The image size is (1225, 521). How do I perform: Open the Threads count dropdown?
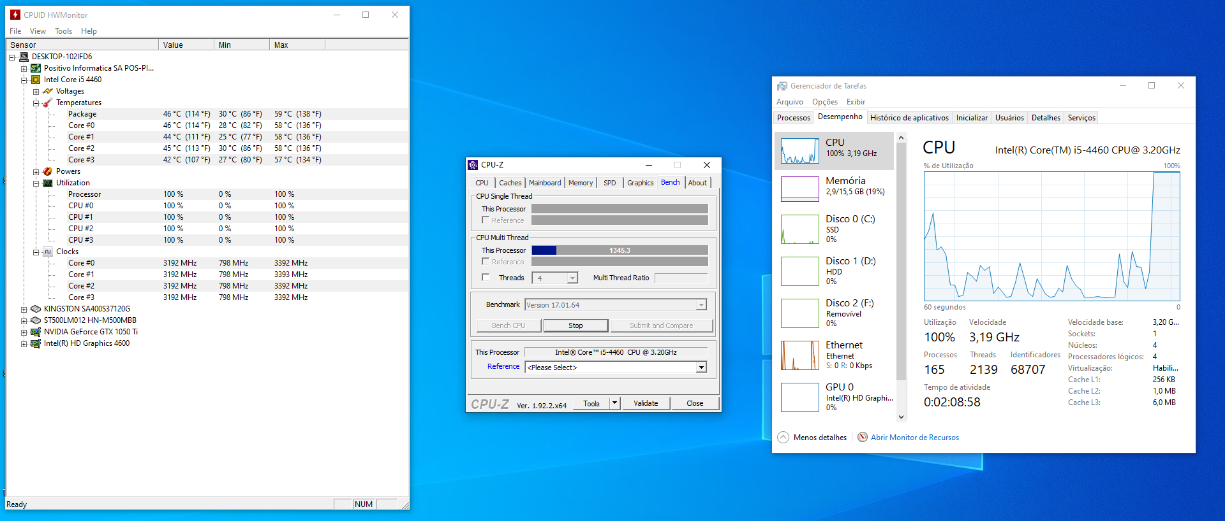(x=572, y=278)
